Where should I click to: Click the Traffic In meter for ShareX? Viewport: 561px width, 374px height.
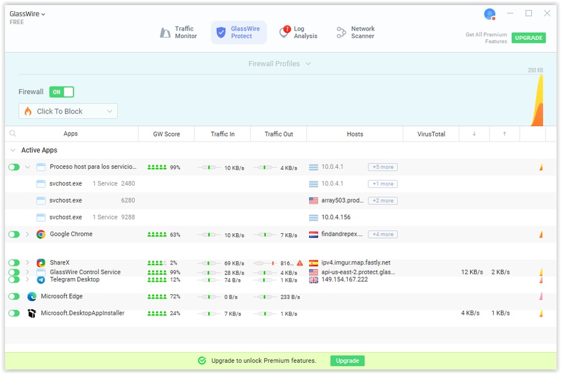tap(209, 263)
